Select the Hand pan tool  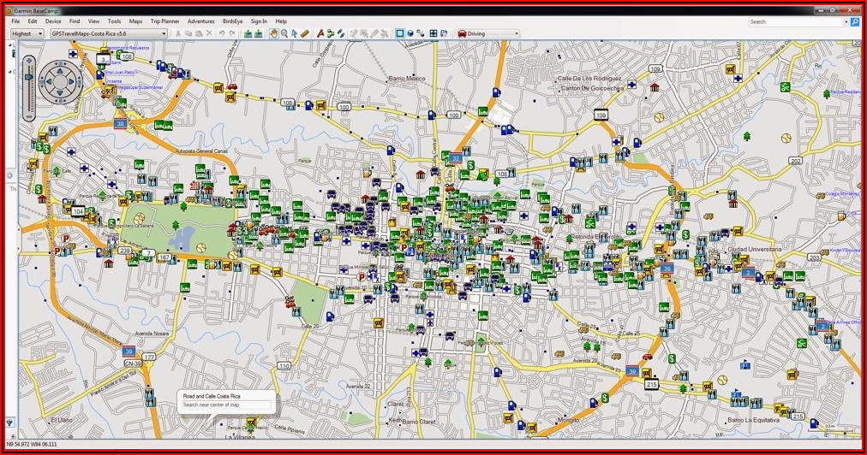273,33
